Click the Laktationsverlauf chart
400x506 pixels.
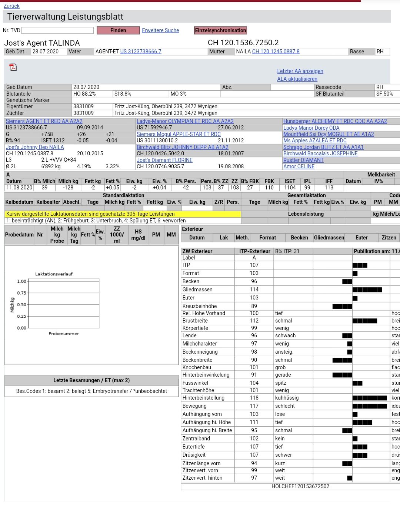click(x=64, y=304)
